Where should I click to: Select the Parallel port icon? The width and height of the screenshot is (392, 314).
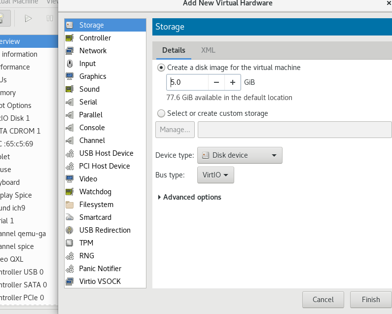coord(70,115)
